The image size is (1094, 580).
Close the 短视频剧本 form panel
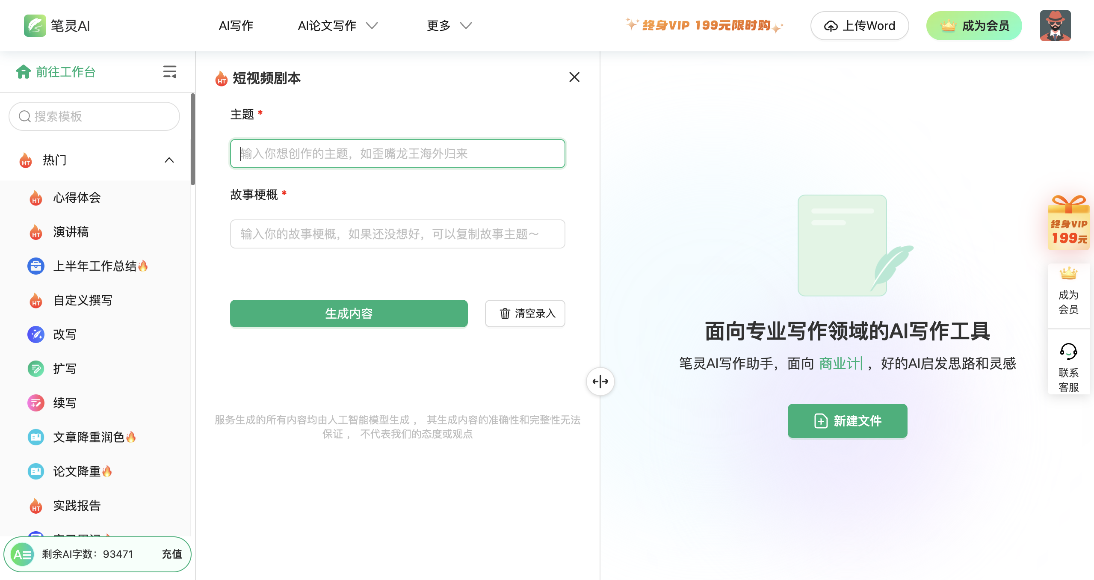click(574, 77)
